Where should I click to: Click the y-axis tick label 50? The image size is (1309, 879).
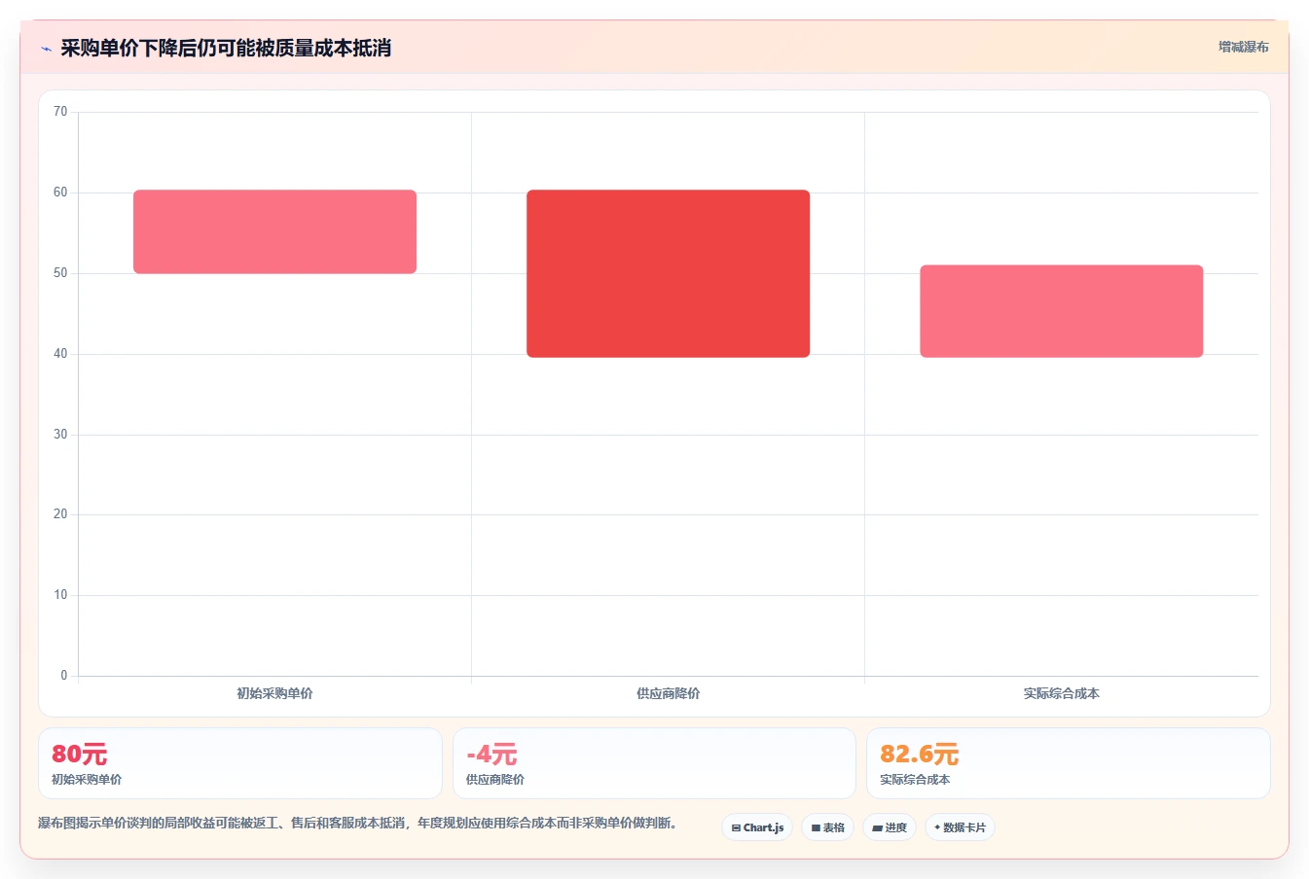coord(60,273)
